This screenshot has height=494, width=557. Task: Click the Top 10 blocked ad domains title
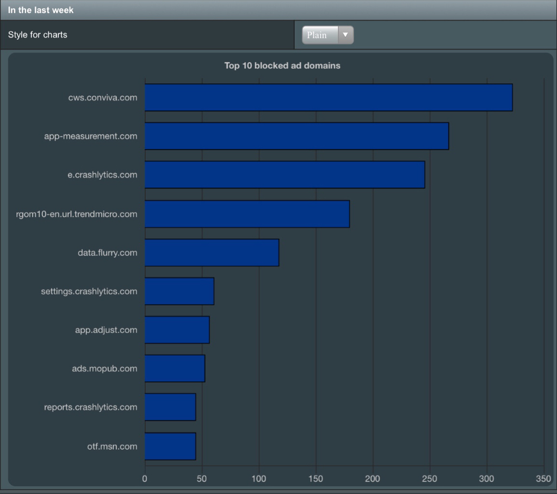point(282,66)
